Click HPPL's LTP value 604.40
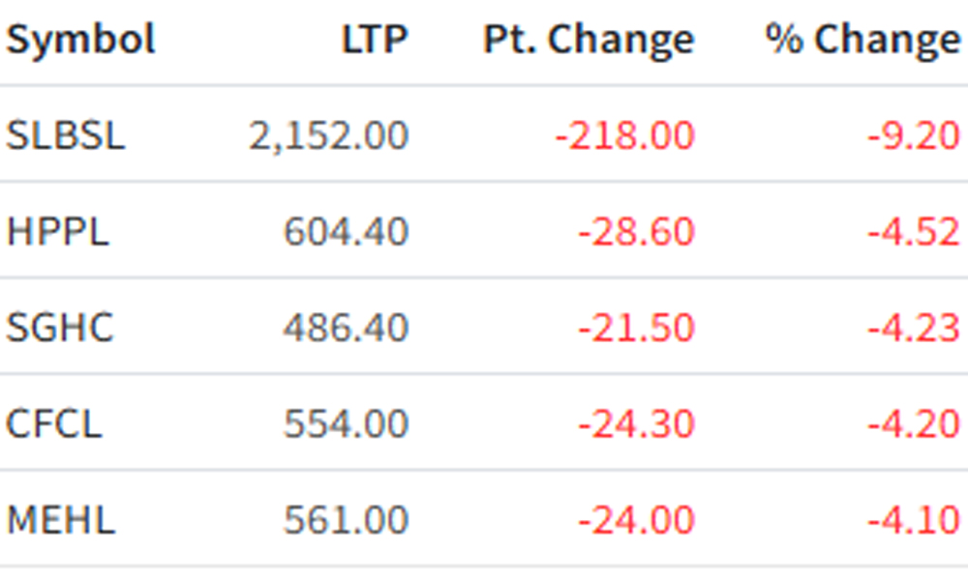The image size is (968, 580). [x=346, y=232]
